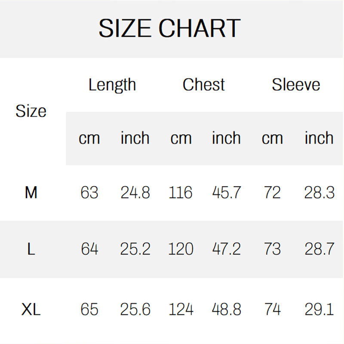Select the XL size row label
Image resolution: width=344 pixels, height=344 pixels.
coord(31,310)
